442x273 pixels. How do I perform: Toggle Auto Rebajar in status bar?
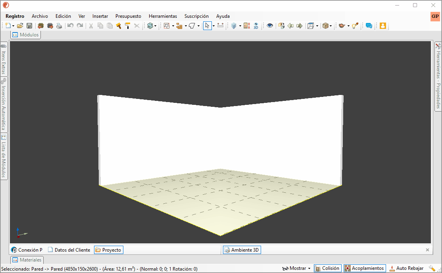[406, 268]
